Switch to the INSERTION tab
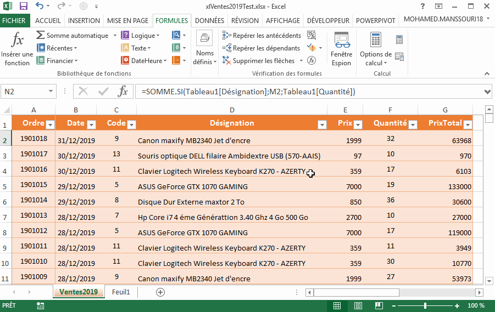The height and width of the screenshot is (312, 495). (84, 20)
